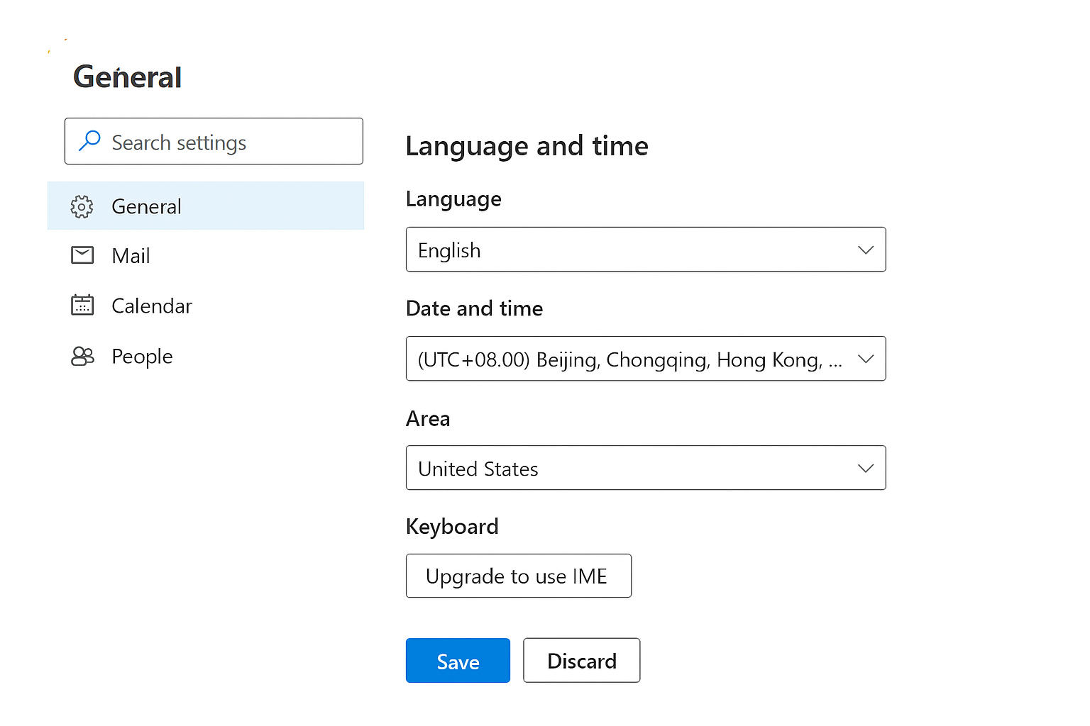This screenshot has height=726, width=1090.
Task: Click the chevron arrow of the Language dropdown
Action: point(865,250)
